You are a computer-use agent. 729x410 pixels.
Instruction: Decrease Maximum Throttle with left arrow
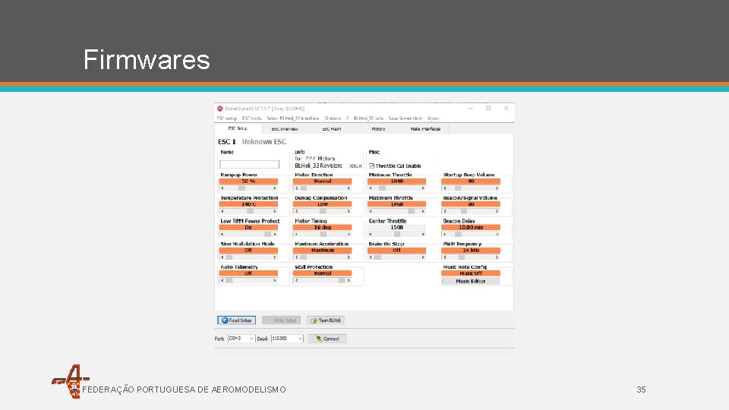click(371, 211)
